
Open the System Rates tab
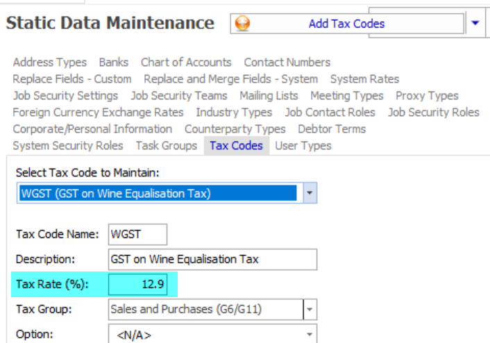coord(364,79)
